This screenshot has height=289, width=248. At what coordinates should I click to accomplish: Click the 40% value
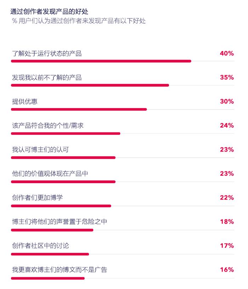pyautogui.click(x=227, y=54)
